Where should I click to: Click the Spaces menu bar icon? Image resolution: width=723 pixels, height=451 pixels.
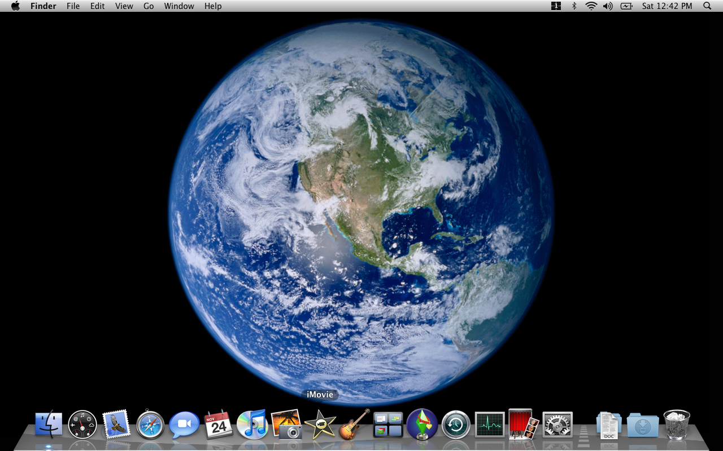point(556,6)
